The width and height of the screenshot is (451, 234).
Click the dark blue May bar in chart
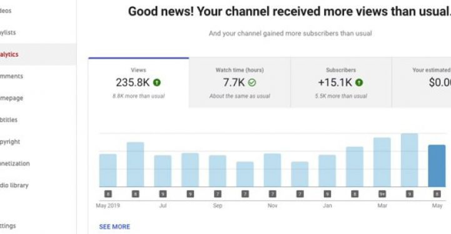437,166
